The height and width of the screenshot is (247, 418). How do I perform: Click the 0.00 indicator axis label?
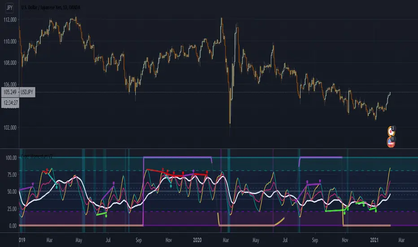13,226
